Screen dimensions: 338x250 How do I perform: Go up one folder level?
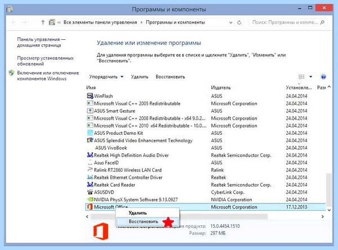pyautogui.click(x=43, y=22)
